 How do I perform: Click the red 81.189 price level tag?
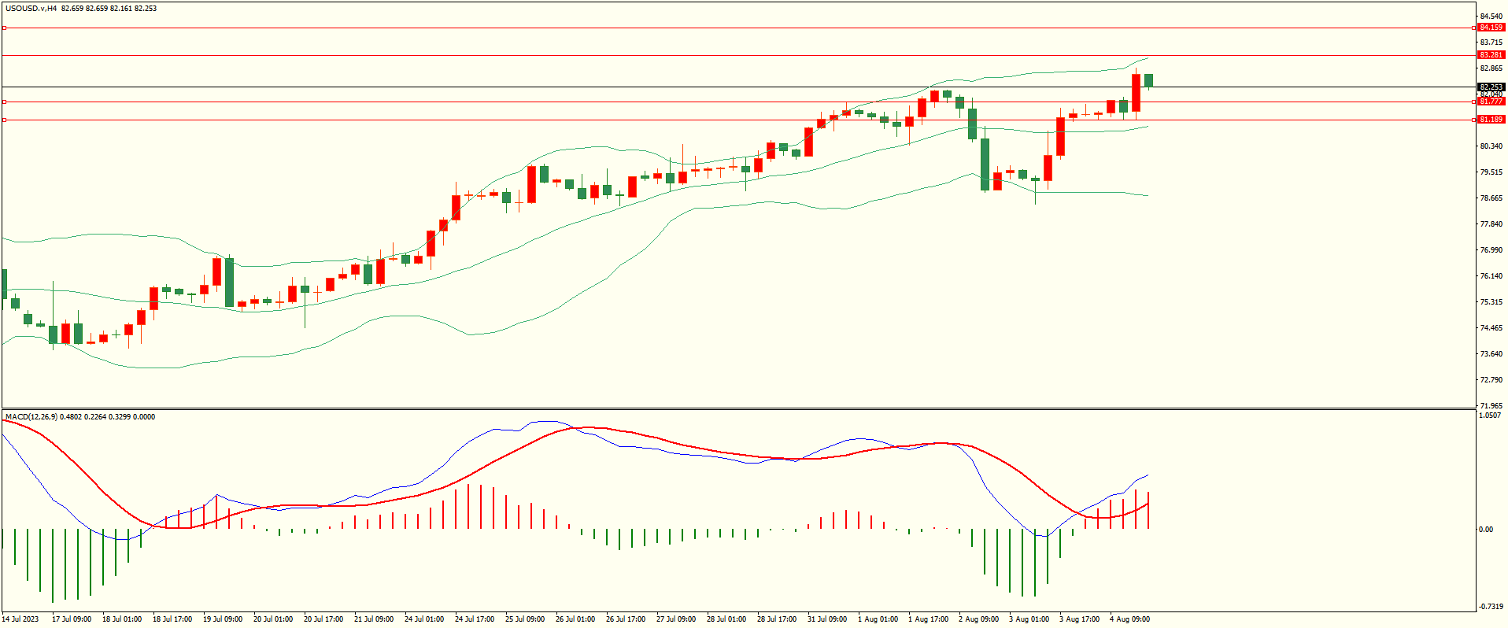click(x=1491, y=120)
